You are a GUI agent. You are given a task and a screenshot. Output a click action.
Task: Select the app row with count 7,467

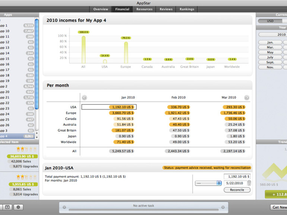point(17,31)
